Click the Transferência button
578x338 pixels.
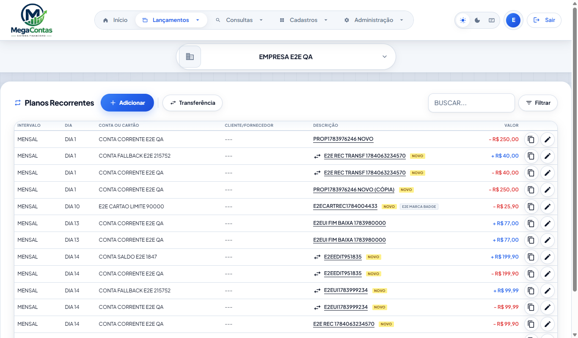click(193, 103)
